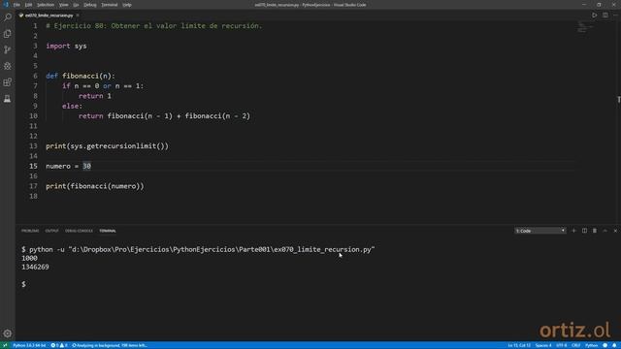Click line number 10 in gutter
Image resolution: width=621 pixels, height=349 pixels.
pyautogui.click(x=33, y=116)
